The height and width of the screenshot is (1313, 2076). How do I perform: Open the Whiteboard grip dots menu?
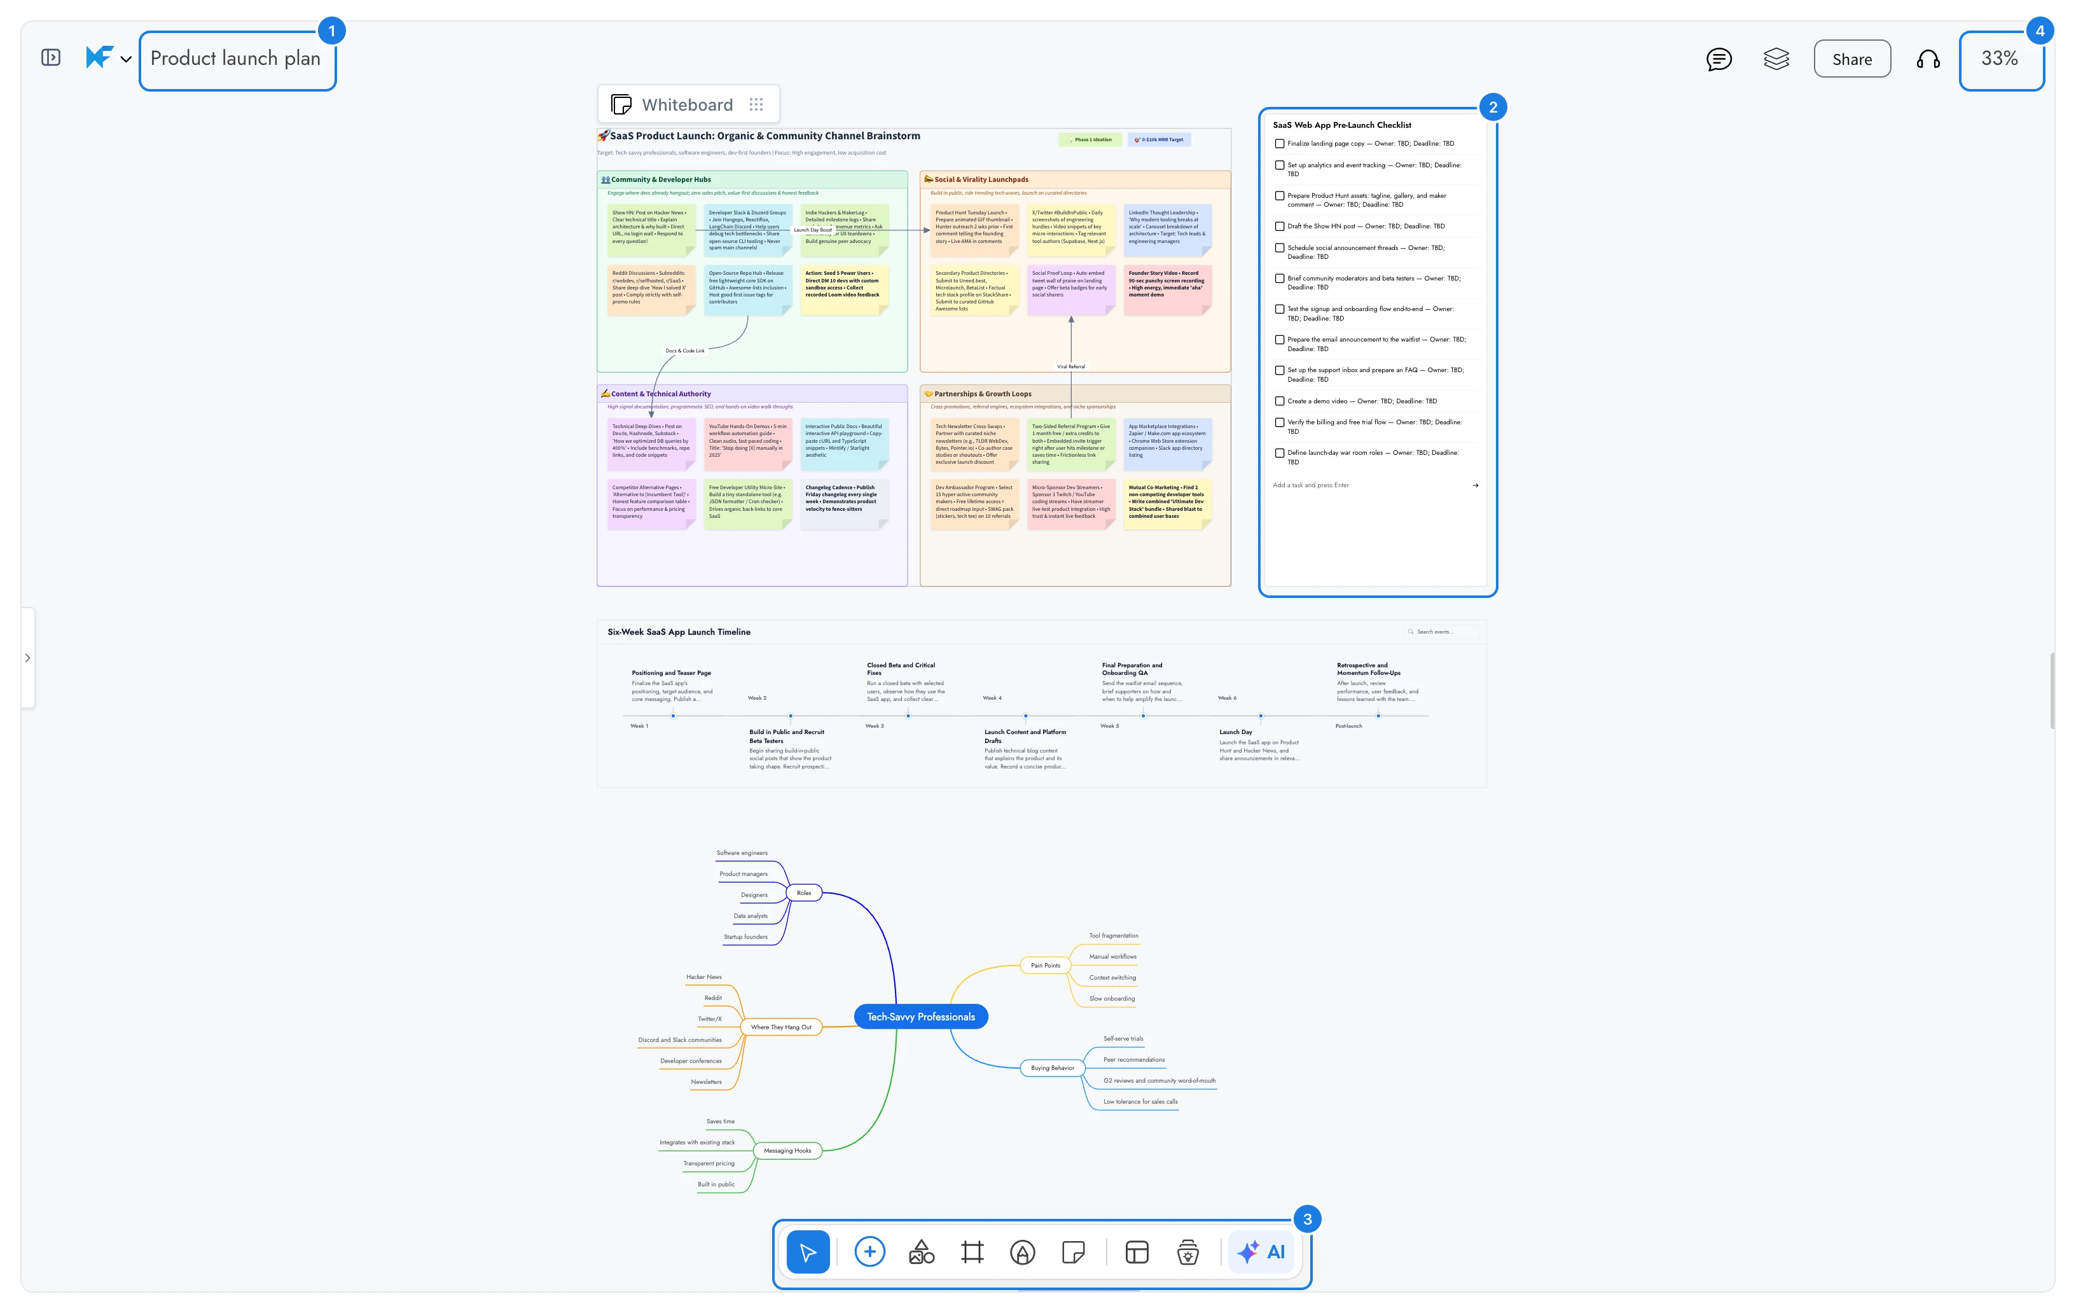click(756, 104)
